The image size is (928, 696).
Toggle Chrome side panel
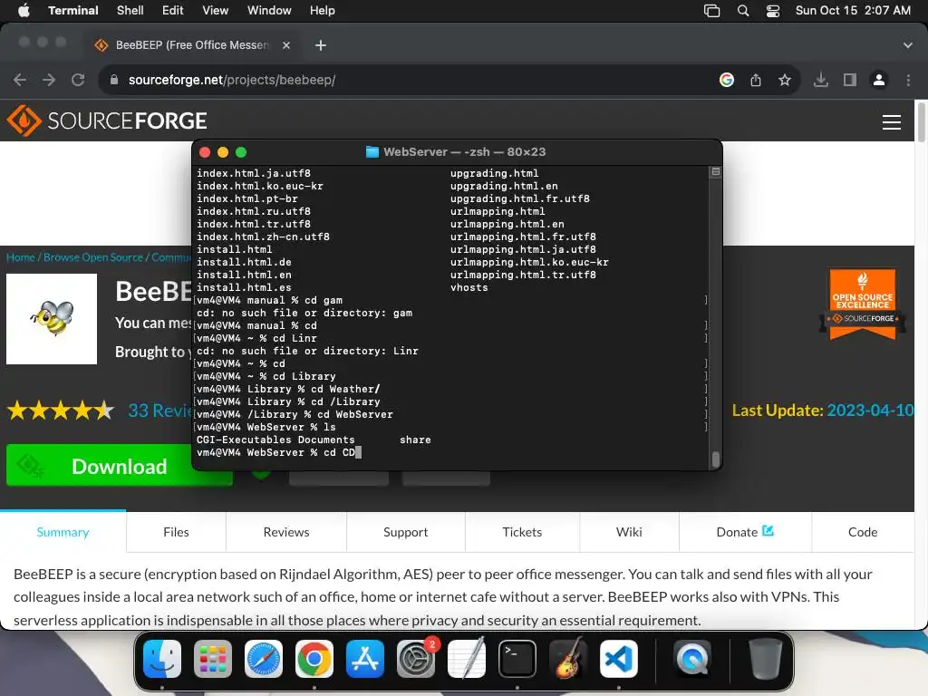[x=850, y=80]
